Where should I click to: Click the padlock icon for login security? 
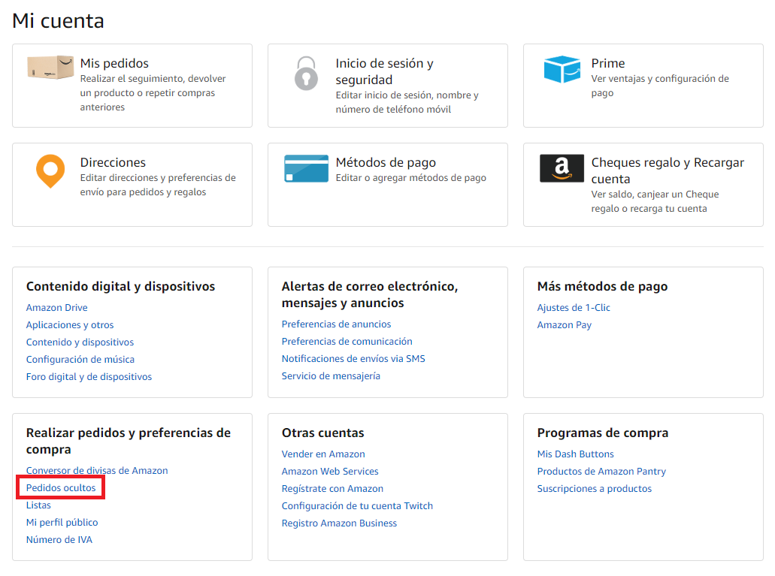(x=306, y=73)
